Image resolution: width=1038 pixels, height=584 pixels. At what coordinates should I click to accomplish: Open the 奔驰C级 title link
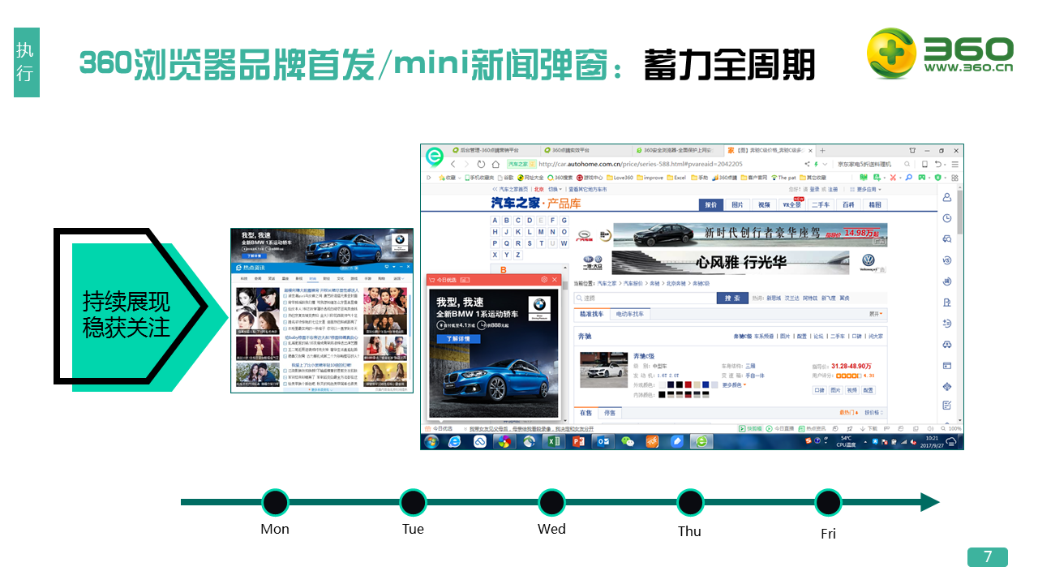(x=644, y=356)
